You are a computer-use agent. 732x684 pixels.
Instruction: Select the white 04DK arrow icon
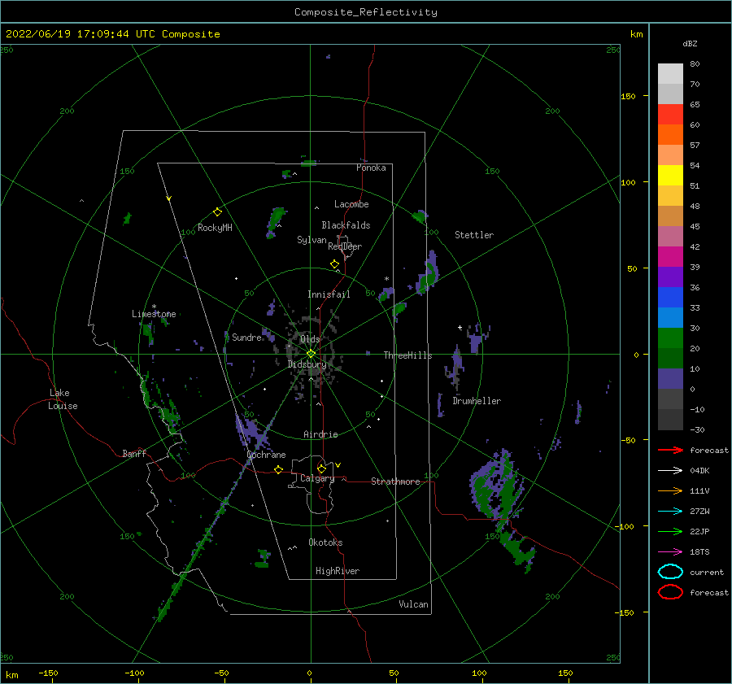[x=670, y=471]
